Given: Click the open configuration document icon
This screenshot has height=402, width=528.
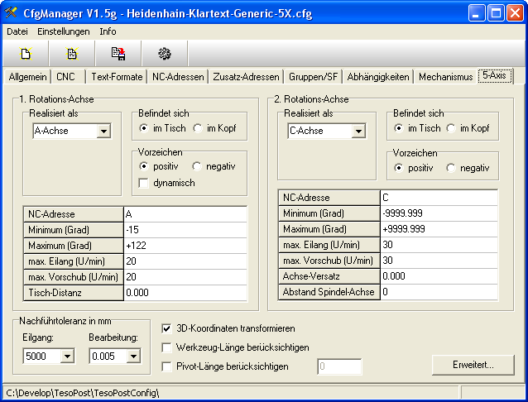Looking at the screenshot, I should (72, 54).
